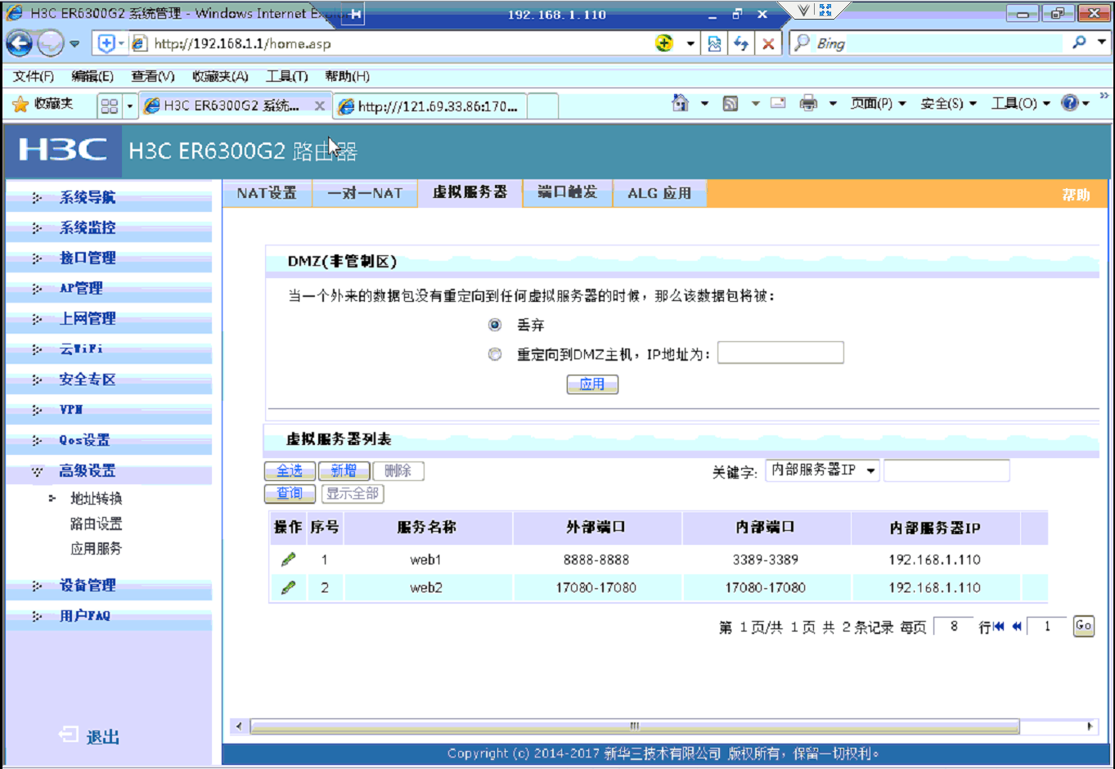Click the yellow round icon in address bar
This screenshot has height=769, width=1115.
pyautogui.click(x=664, y=43)
